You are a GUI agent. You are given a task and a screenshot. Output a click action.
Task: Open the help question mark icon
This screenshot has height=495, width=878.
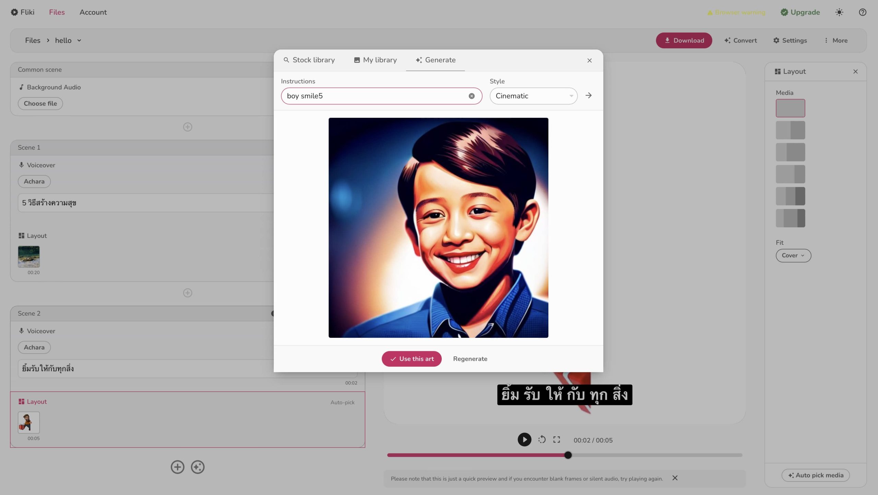pyautogui.click(x=862, y=12)
